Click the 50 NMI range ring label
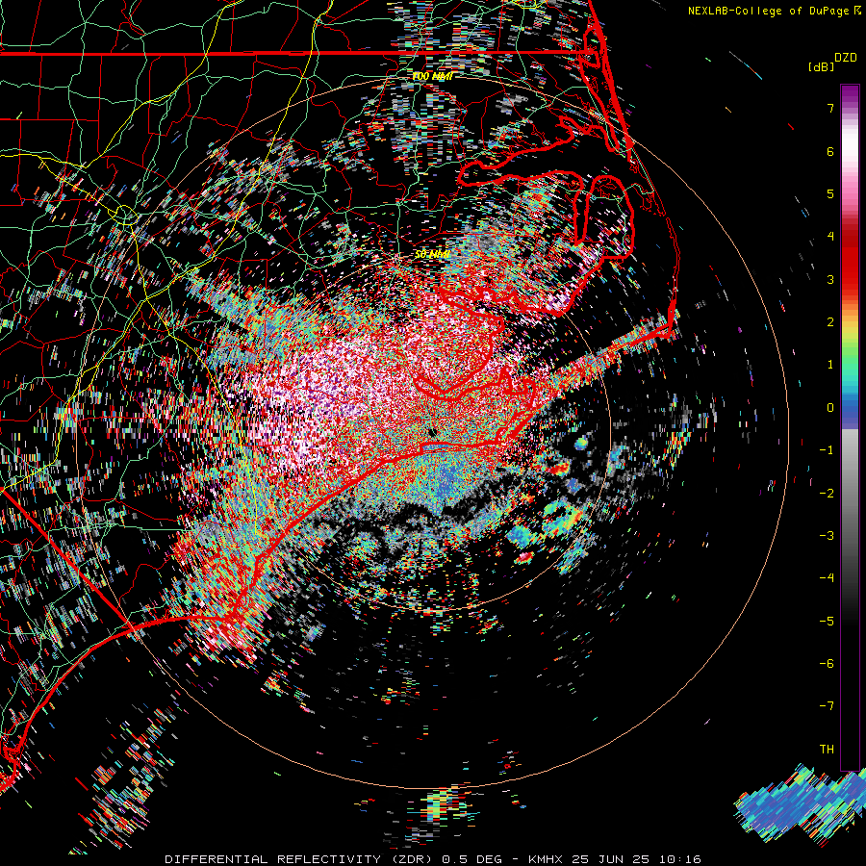The image size is (866, 866). point(432,254)
